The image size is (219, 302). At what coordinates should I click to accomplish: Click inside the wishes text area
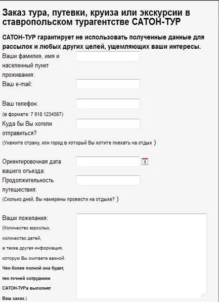(x=142, y=256)
